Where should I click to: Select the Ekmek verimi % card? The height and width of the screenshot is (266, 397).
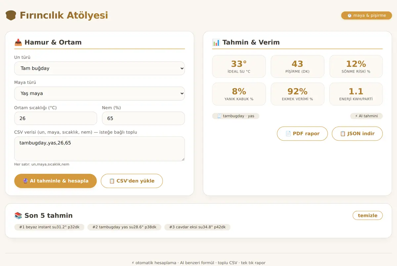[297, 94]
